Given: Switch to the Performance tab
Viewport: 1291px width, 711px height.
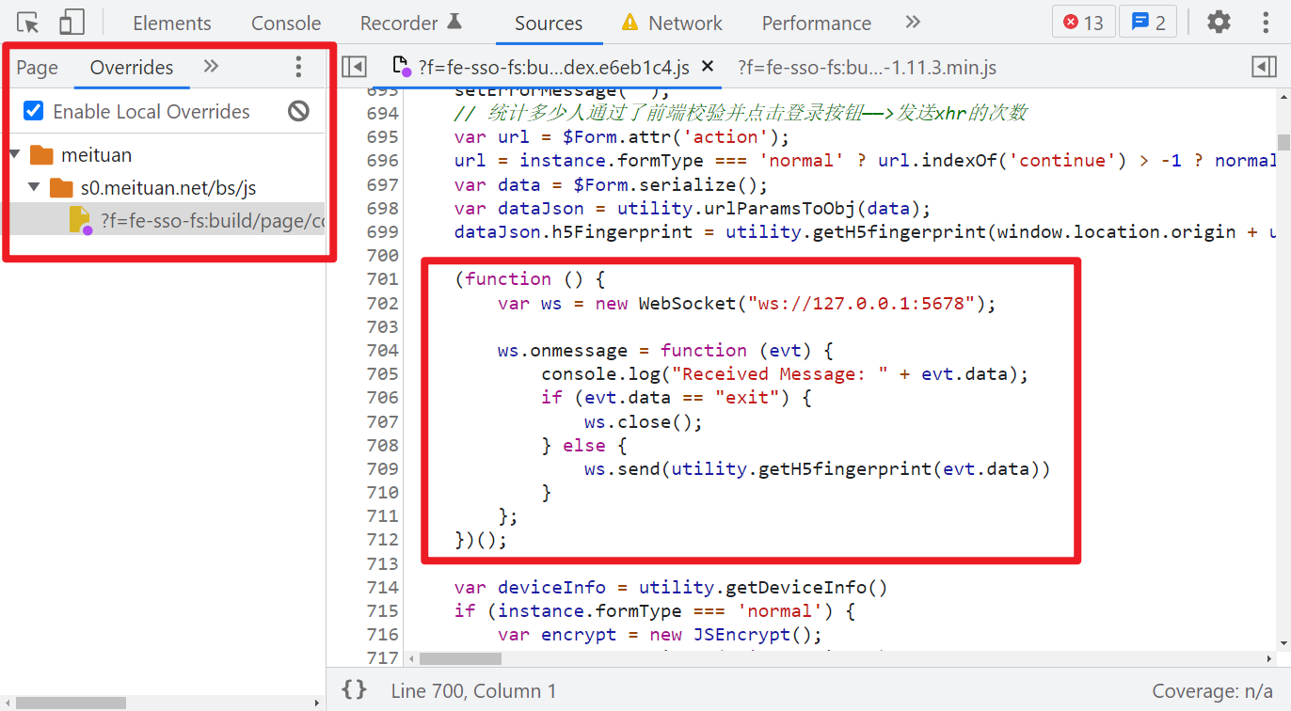Looking at the screenshot, I should tap(817, 23).
